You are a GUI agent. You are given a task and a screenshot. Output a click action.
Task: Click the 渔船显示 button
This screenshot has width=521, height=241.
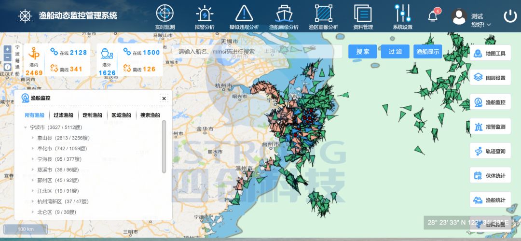(427, 52)
